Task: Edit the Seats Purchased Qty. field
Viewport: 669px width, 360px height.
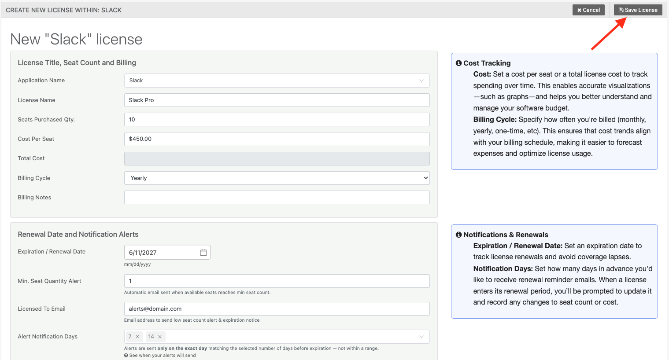Action: click(x=277, y=119)
